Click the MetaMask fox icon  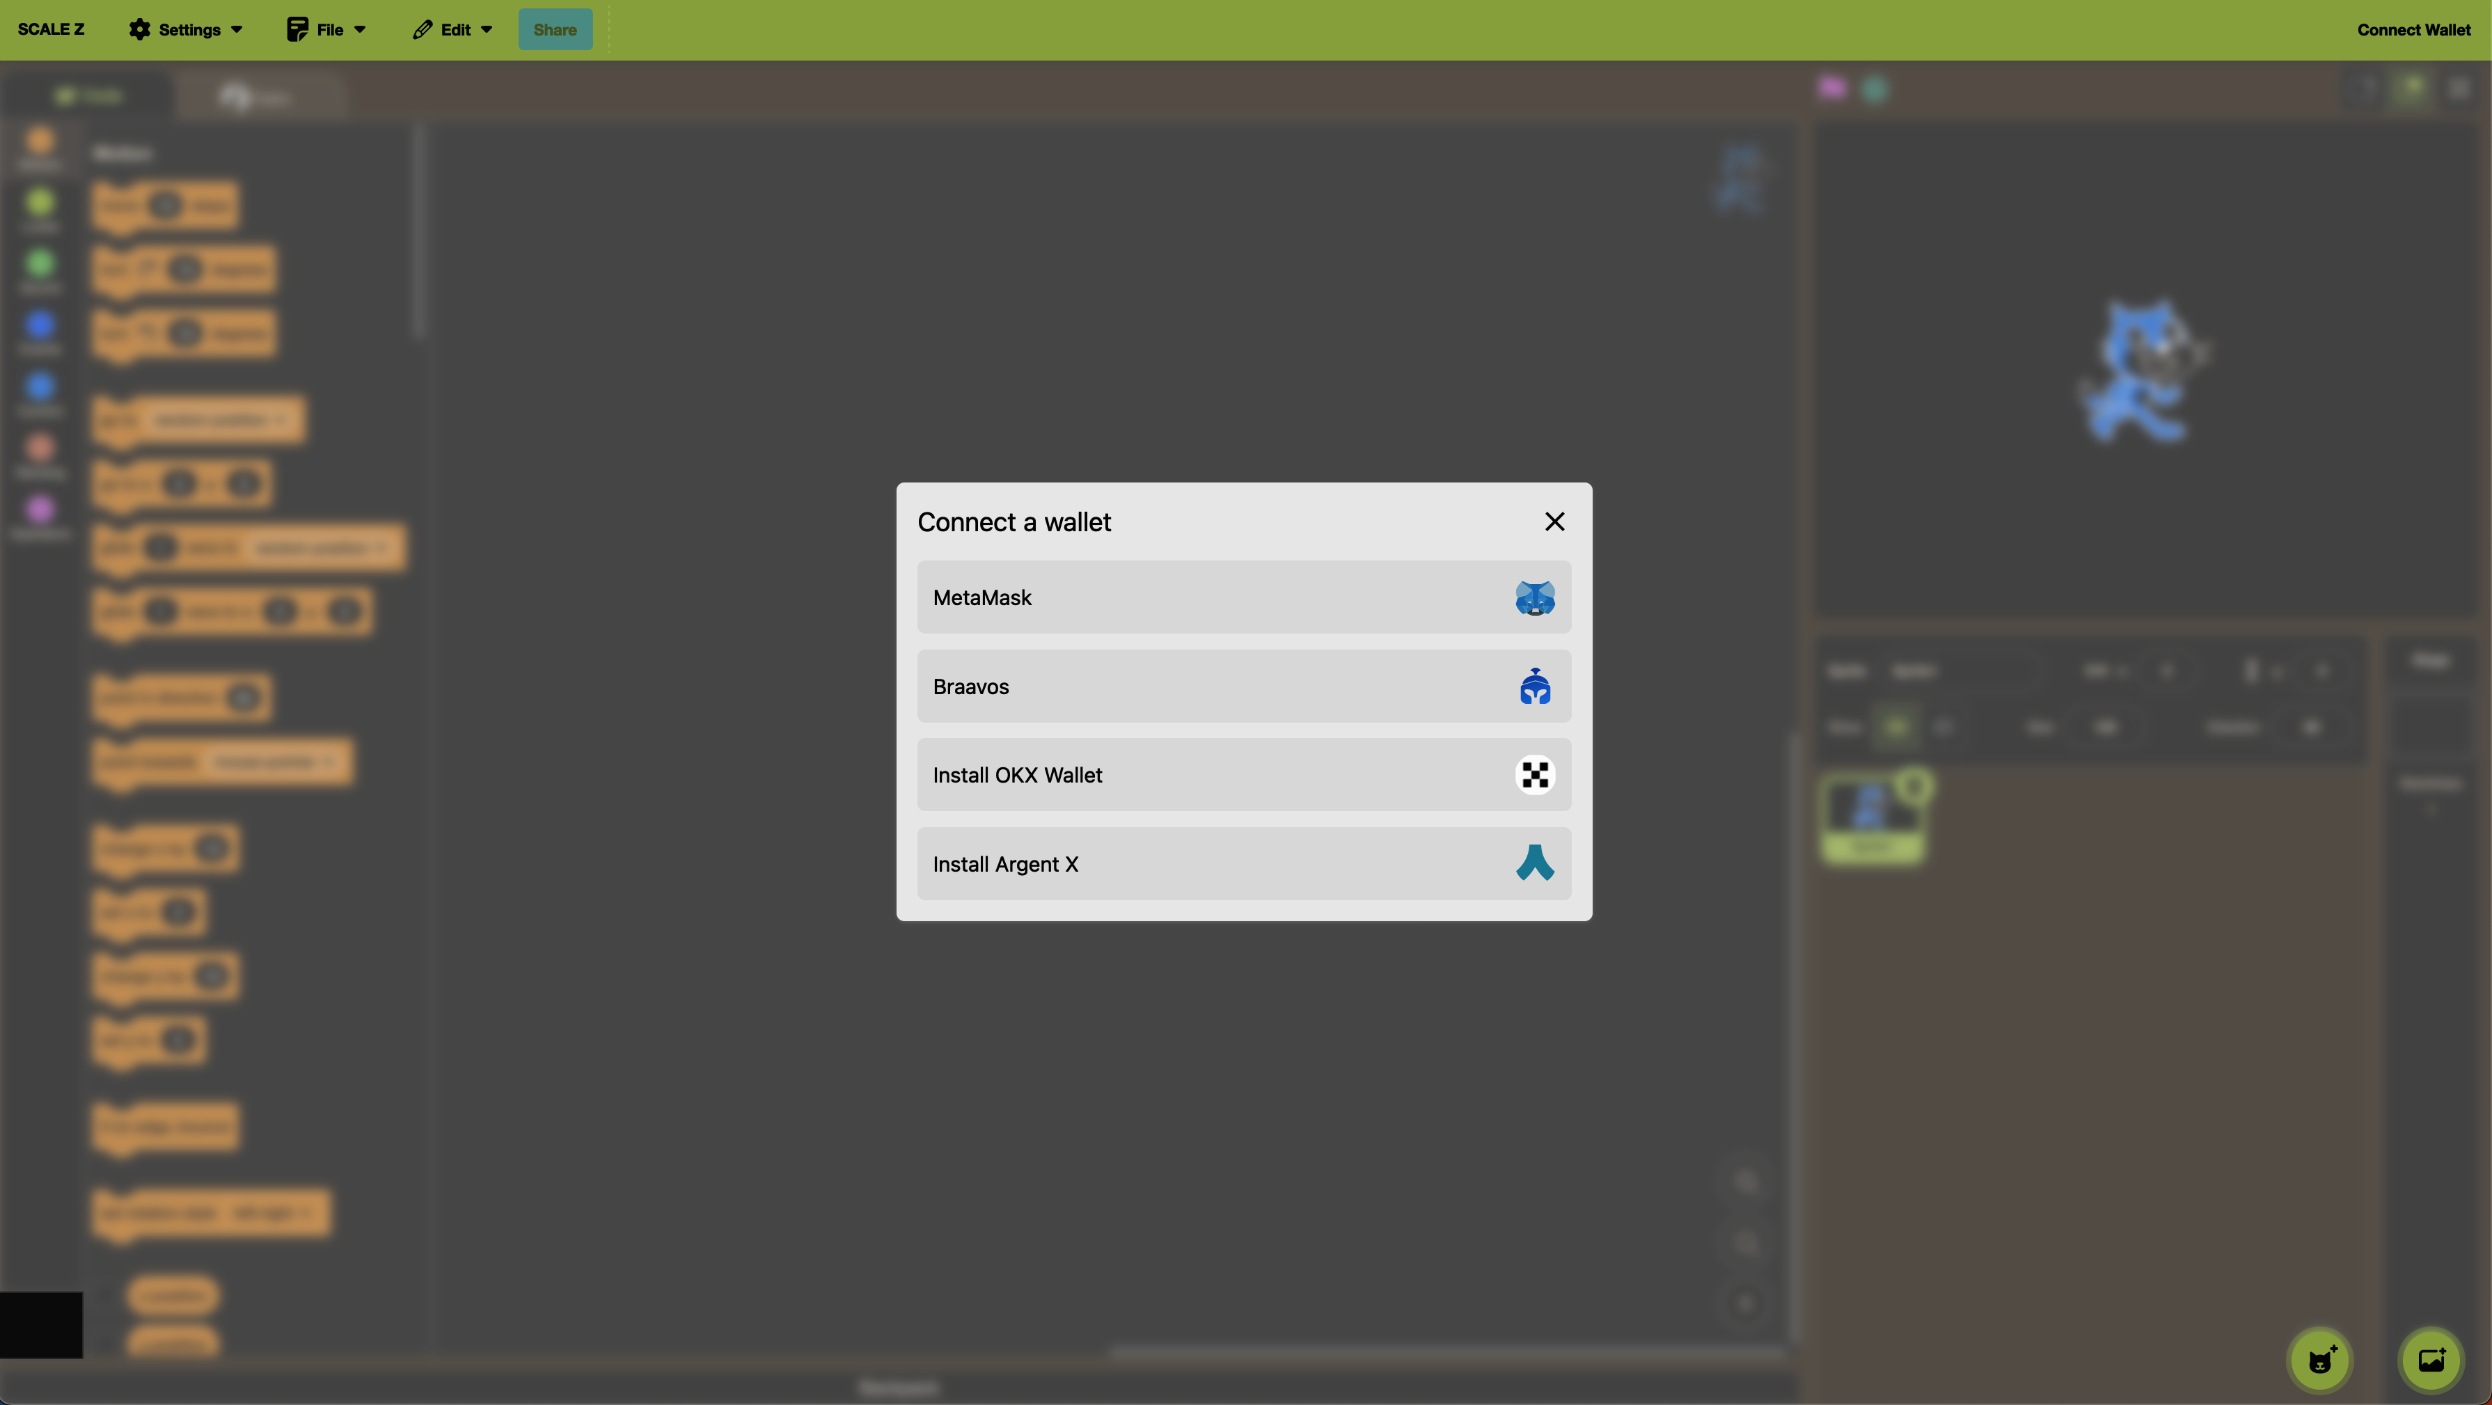coord(1534,598)
